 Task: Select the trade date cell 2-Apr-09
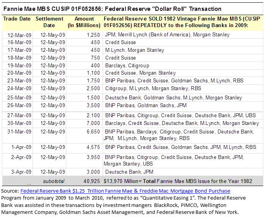click(x=21, y=157)
